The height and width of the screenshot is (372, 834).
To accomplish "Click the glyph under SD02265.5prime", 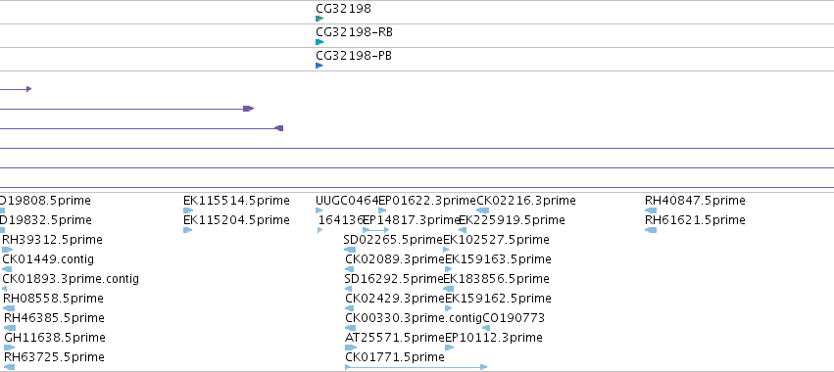I will [350, 250].
